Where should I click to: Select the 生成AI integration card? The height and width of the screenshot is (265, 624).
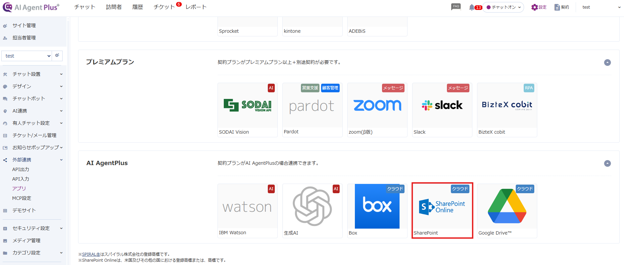(312, 211)
